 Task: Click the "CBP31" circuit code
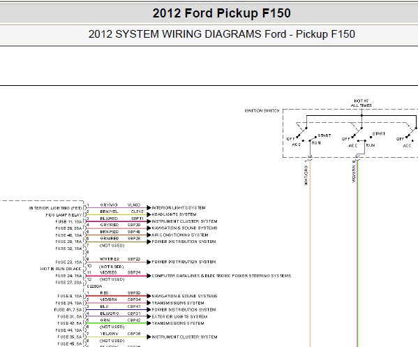tap(134, 313)
